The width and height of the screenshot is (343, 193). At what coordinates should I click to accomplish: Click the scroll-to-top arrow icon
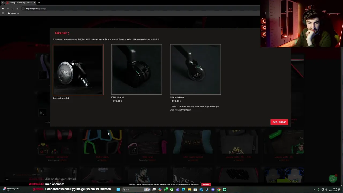click(x=7, y=180)
